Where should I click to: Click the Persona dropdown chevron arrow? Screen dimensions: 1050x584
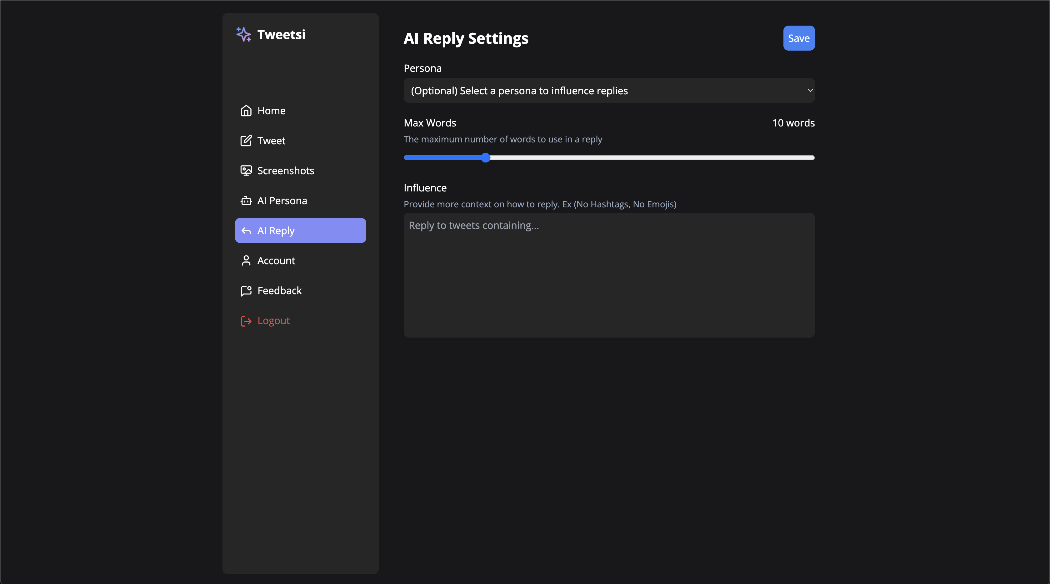pyautogui.click(x=810, y=90)
